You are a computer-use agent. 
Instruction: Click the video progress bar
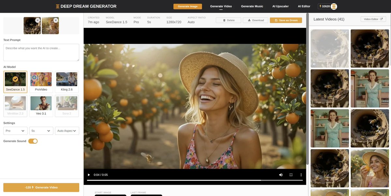[x=195, y=180]
